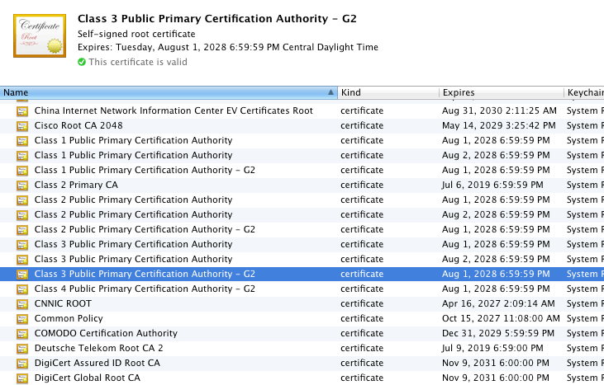
Task: Sort the list by the Kind column header
Action: point(388,92)
